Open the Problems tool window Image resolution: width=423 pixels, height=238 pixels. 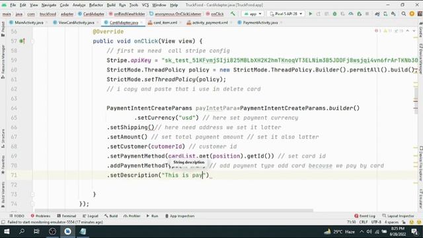click(40, 216)
